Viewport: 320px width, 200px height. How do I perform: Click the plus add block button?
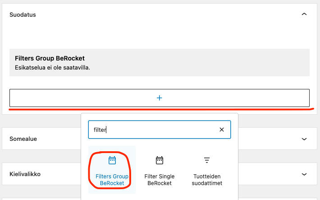click(x=160, y=98)
